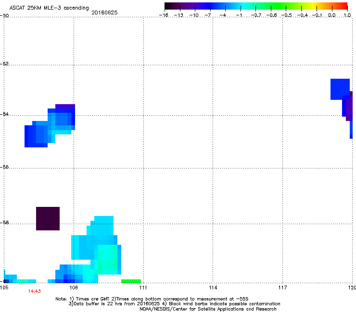The width and height of the screenshot is (356, 312).
Task: Click the blue square data block near longitude 120
Action: coord(340,89)
